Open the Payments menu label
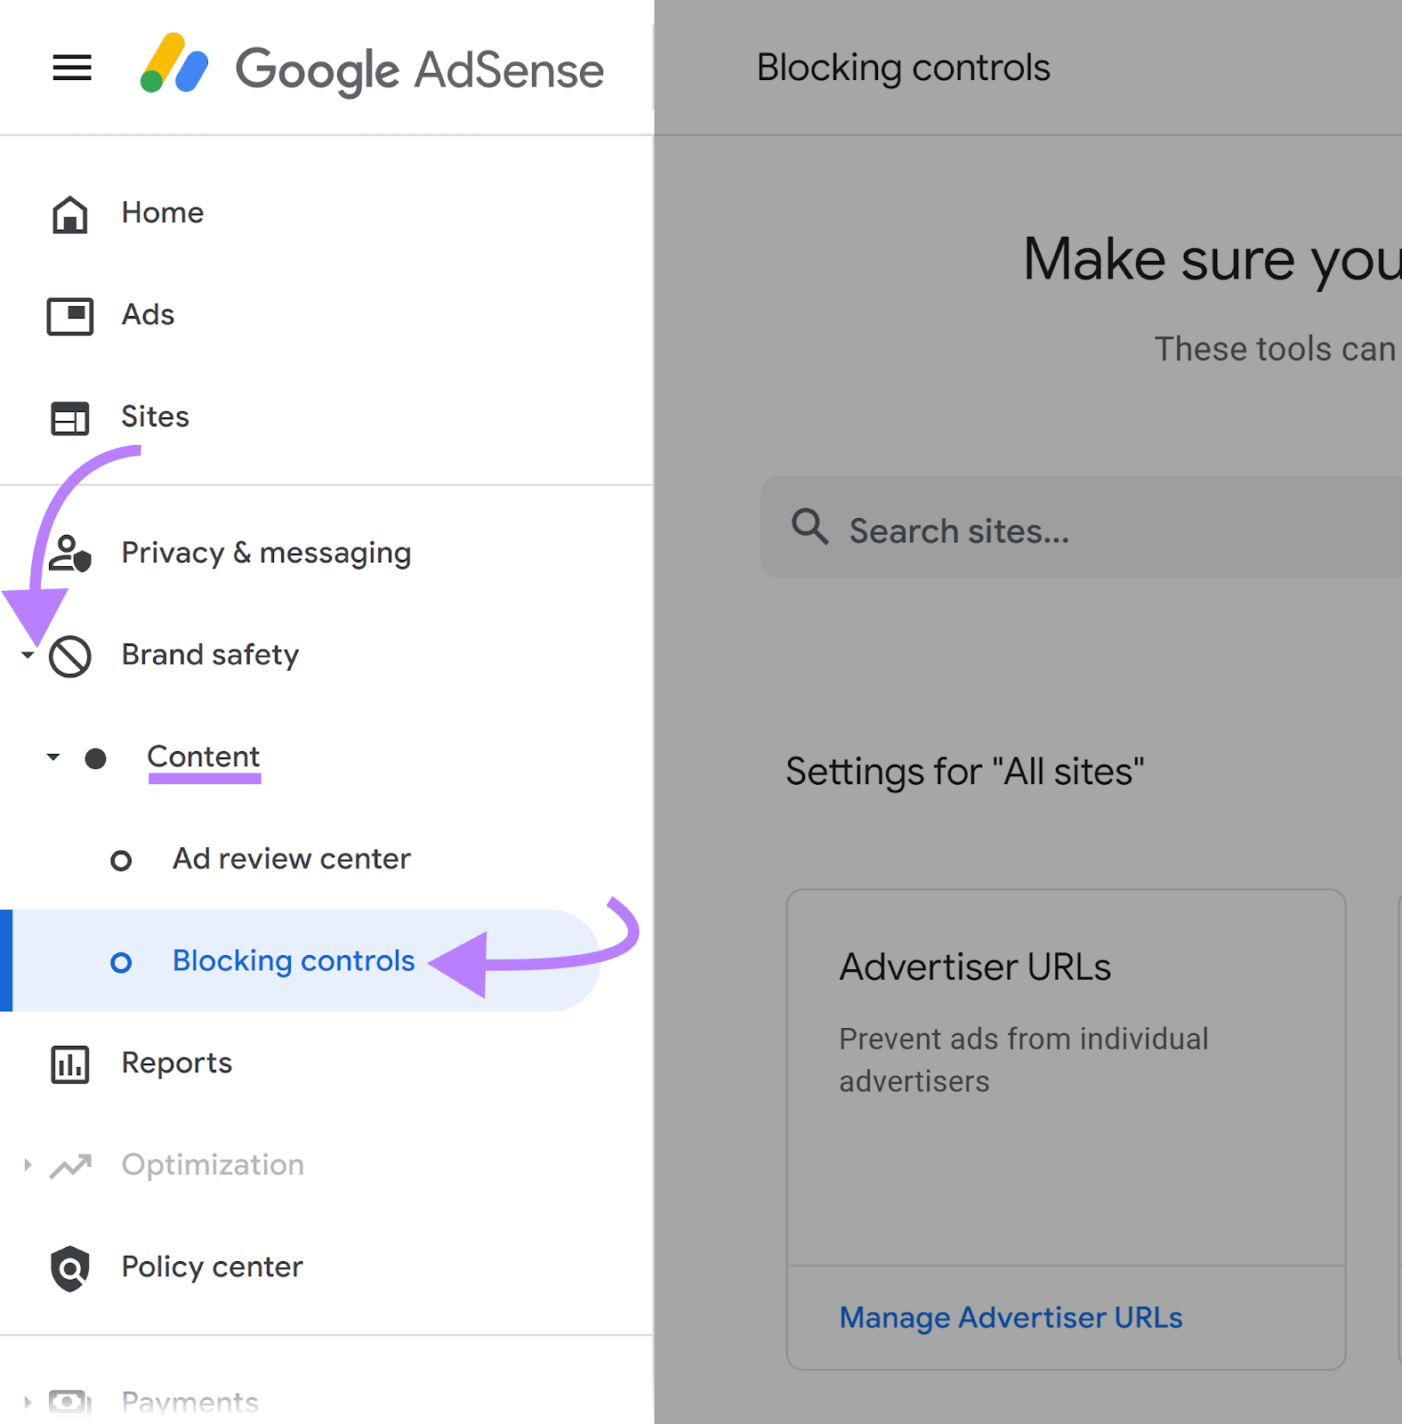 pyautogui.click(x=189, y=1403)
